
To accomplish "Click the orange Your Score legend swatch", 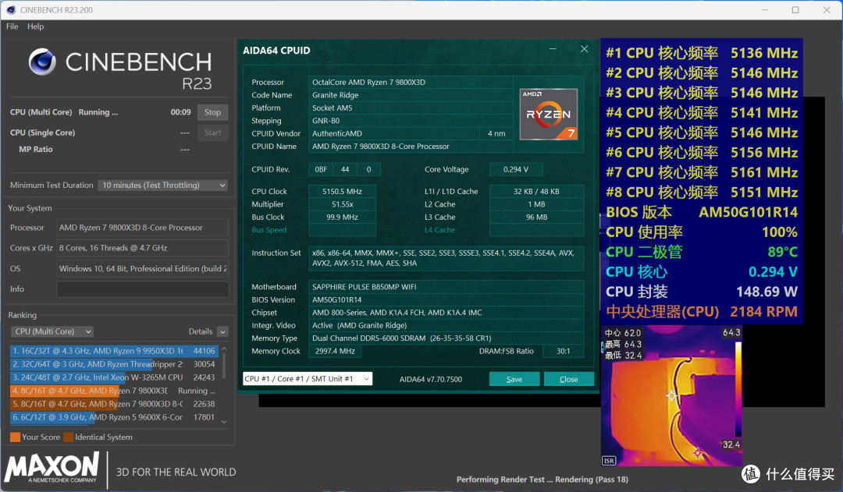I will (x=15, y=437).
